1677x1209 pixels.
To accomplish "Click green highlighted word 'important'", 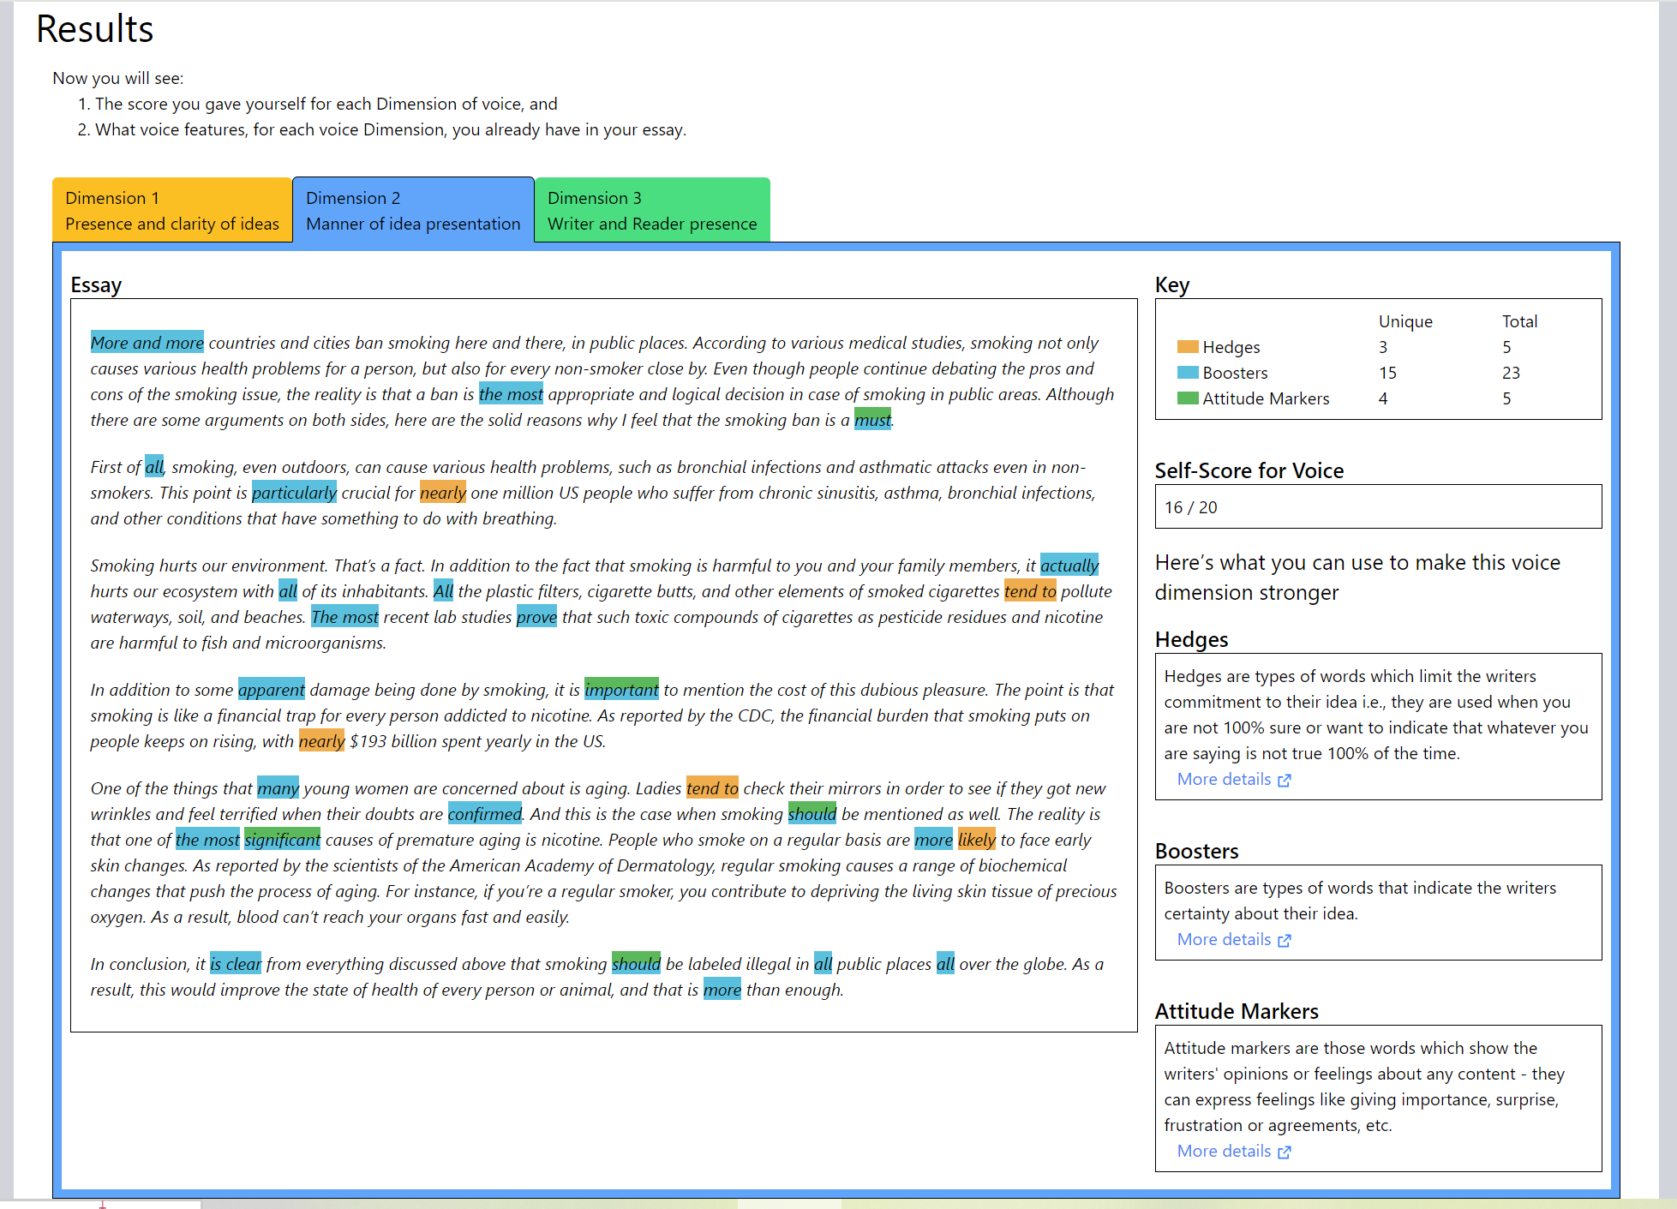I will pos(621,690).
